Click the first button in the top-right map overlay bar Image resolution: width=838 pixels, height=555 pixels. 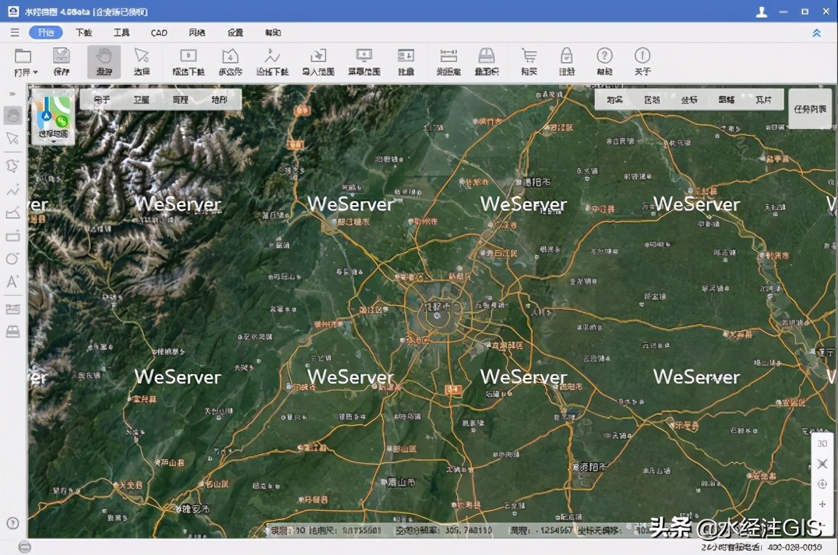tap(615, 100)
